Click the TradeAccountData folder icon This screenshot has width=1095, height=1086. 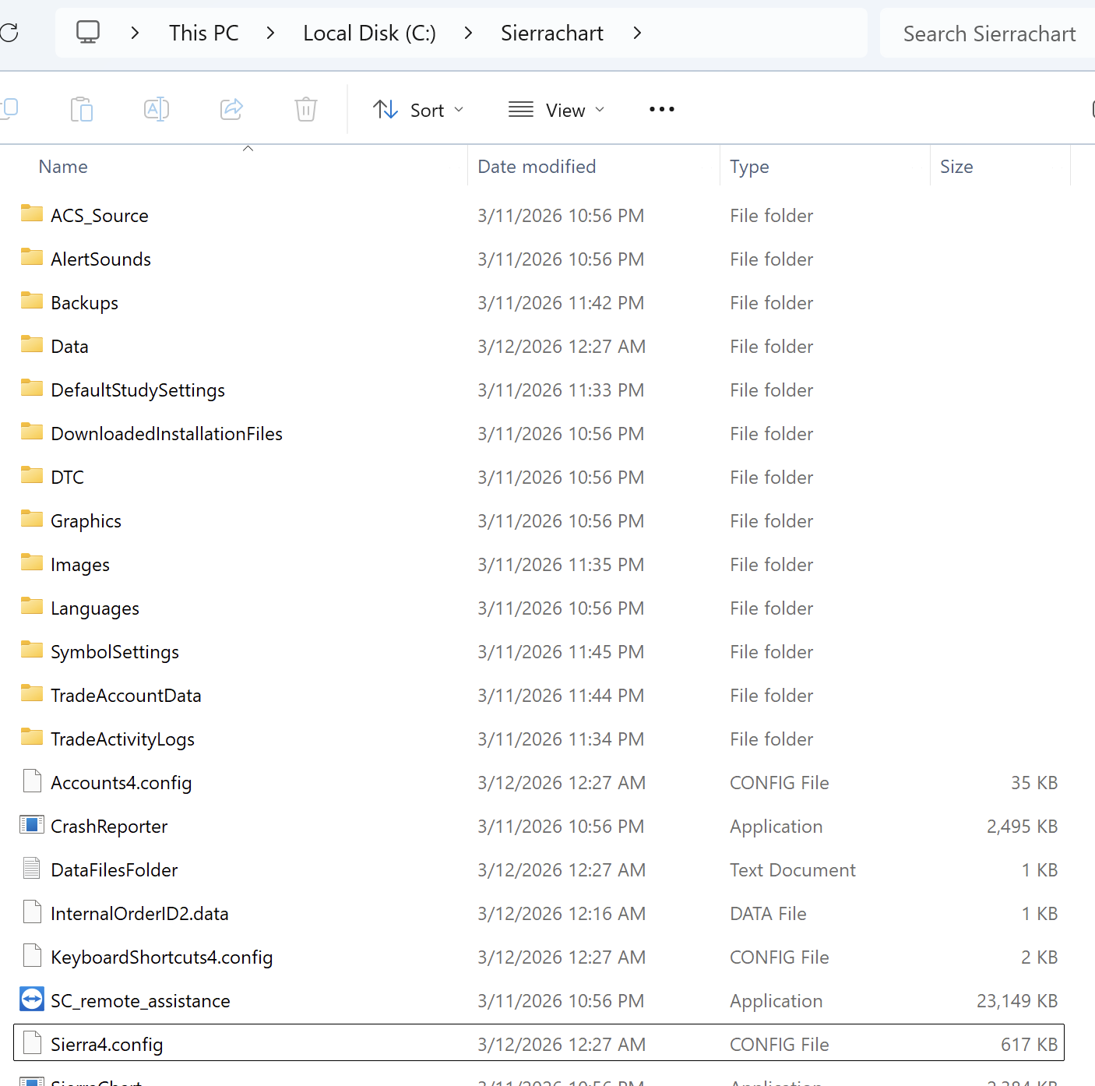point(32,693)
